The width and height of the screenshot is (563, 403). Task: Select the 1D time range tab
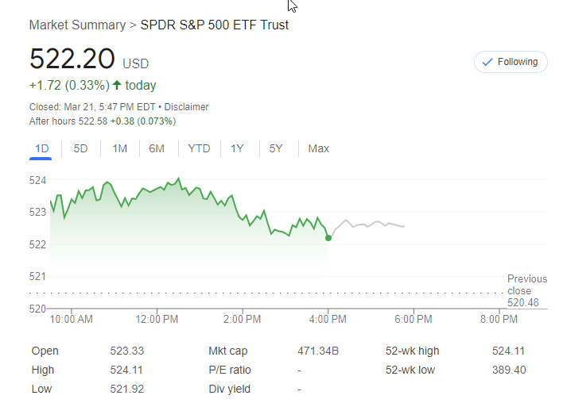point(42,148)
